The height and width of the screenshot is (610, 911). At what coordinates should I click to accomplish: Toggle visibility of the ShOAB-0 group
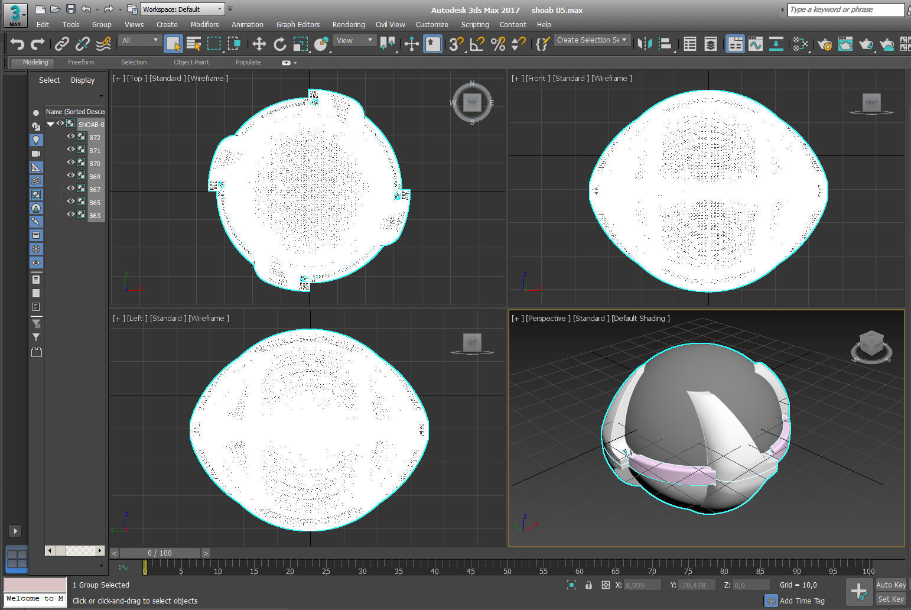(x=60, y=124)
